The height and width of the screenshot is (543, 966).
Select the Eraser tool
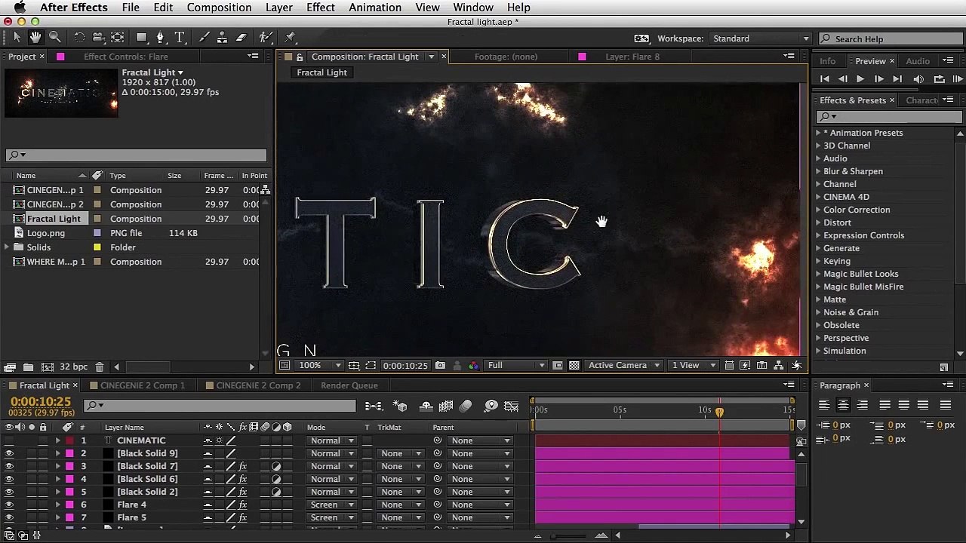pyautogui.click(x=241, y=37)
